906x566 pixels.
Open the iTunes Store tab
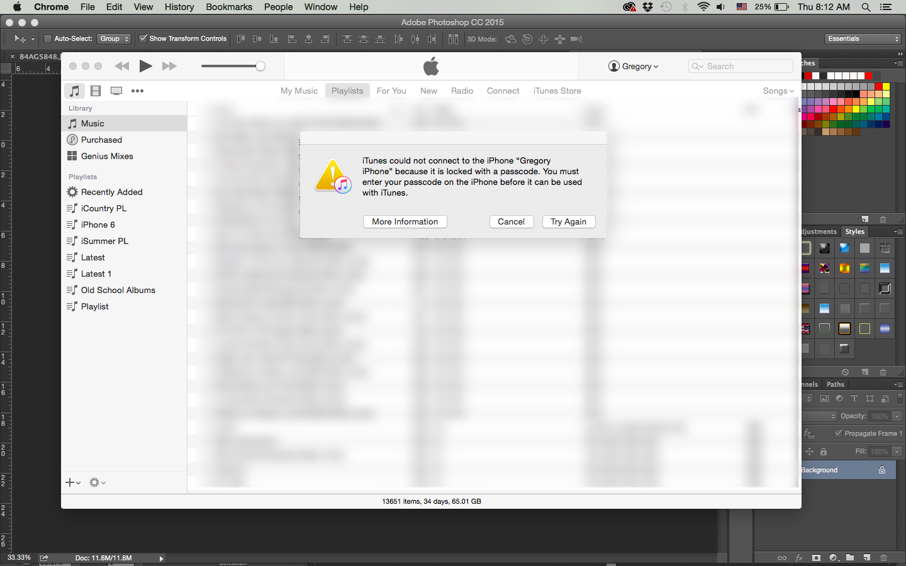557,91
